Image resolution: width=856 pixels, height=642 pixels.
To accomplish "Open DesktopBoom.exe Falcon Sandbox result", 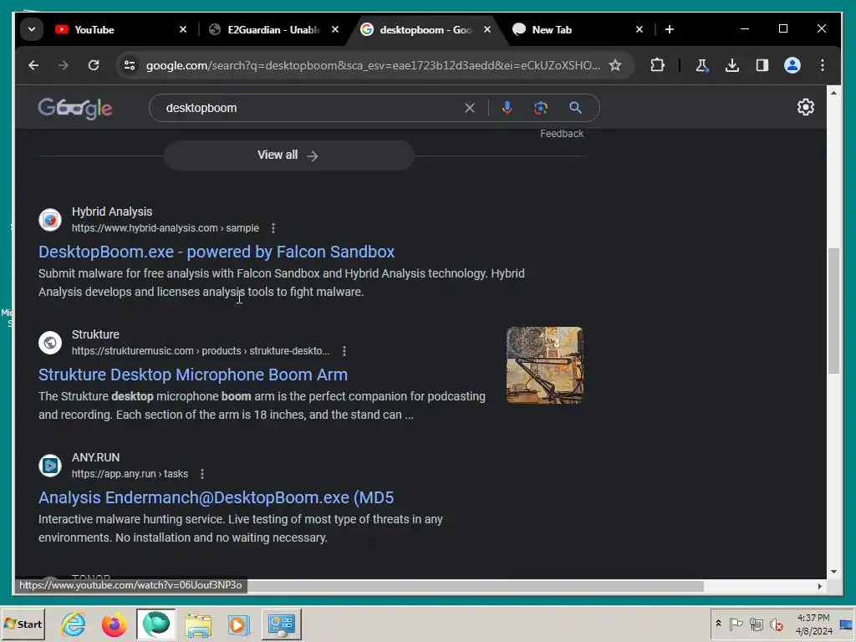I will point(217,252).
